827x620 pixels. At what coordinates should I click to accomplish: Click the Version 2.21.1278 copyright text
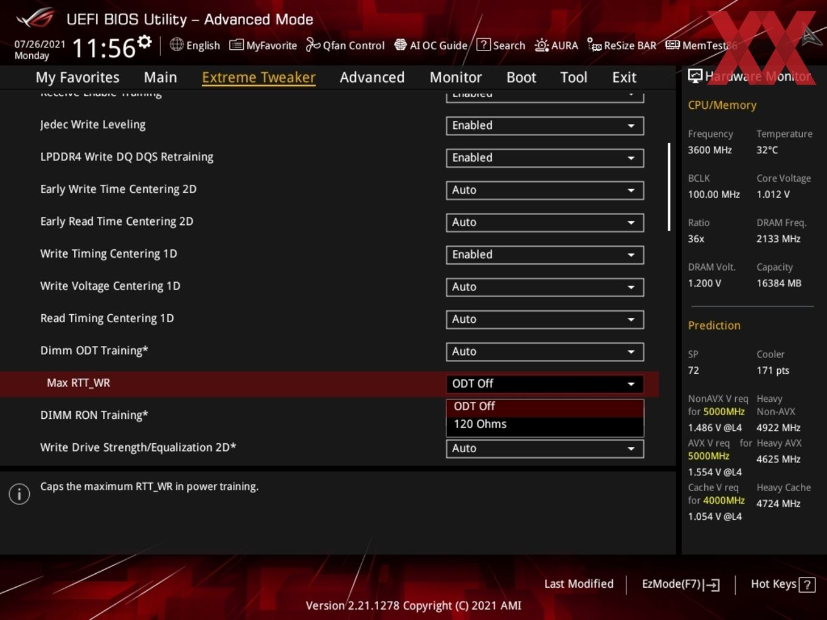(413, 605)
